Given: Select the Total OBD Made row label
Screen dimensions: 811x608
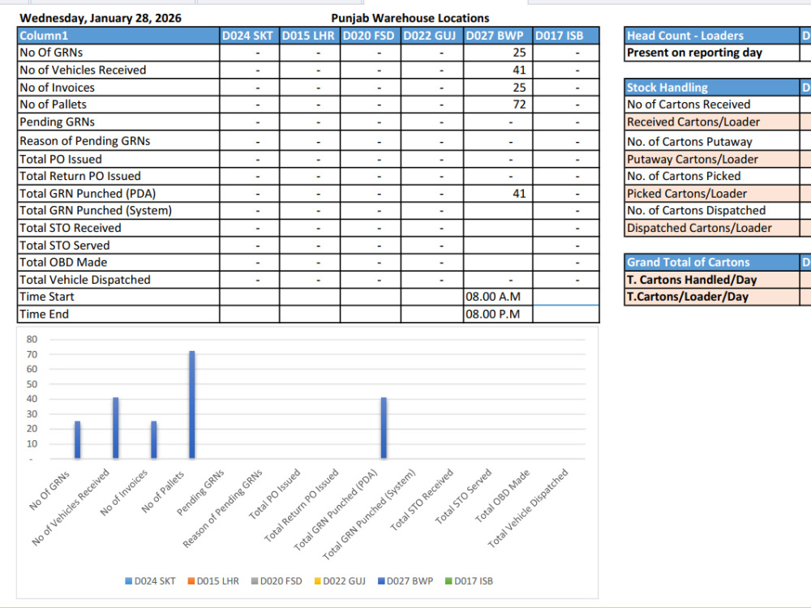Looking at the screenshot, I should [118, 262].
